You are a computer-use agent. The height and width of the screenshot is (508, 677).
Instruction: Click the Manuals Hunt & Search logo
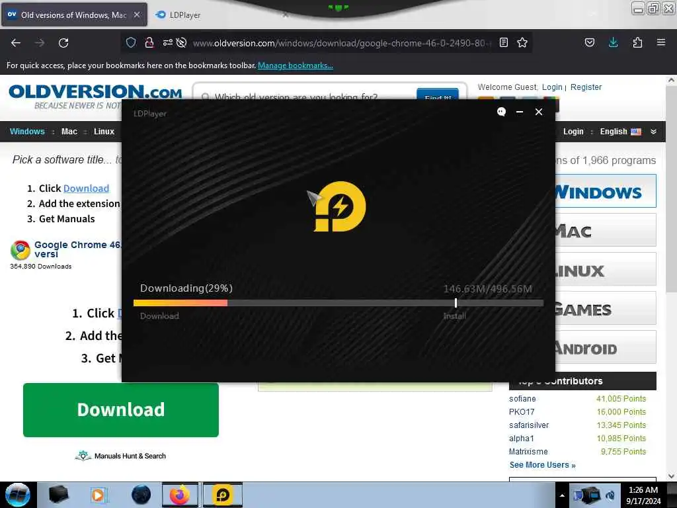(x=120, y=456)
